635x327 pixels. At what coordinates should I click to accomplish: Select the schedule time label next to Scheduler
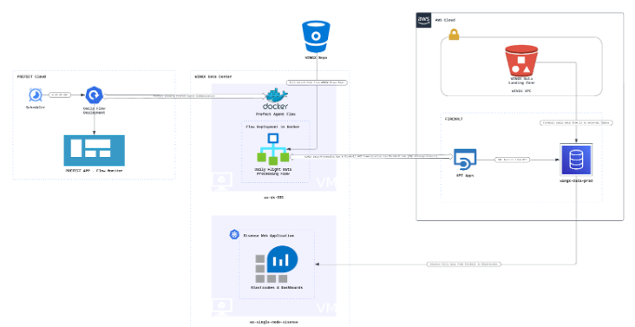tap(60, 95)
